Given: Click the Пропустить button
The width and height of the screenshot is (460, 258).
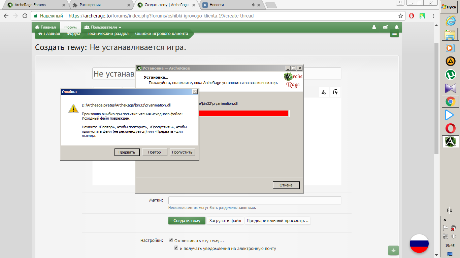Looking at the screenshot, I should coord(182,152).
